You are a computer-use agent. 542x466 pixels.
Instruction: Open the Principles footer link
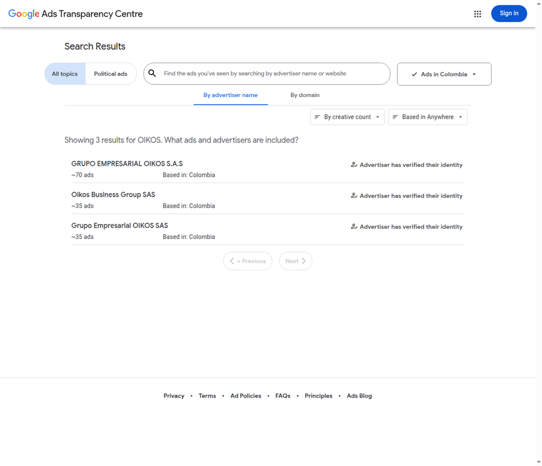pos(319,396)
